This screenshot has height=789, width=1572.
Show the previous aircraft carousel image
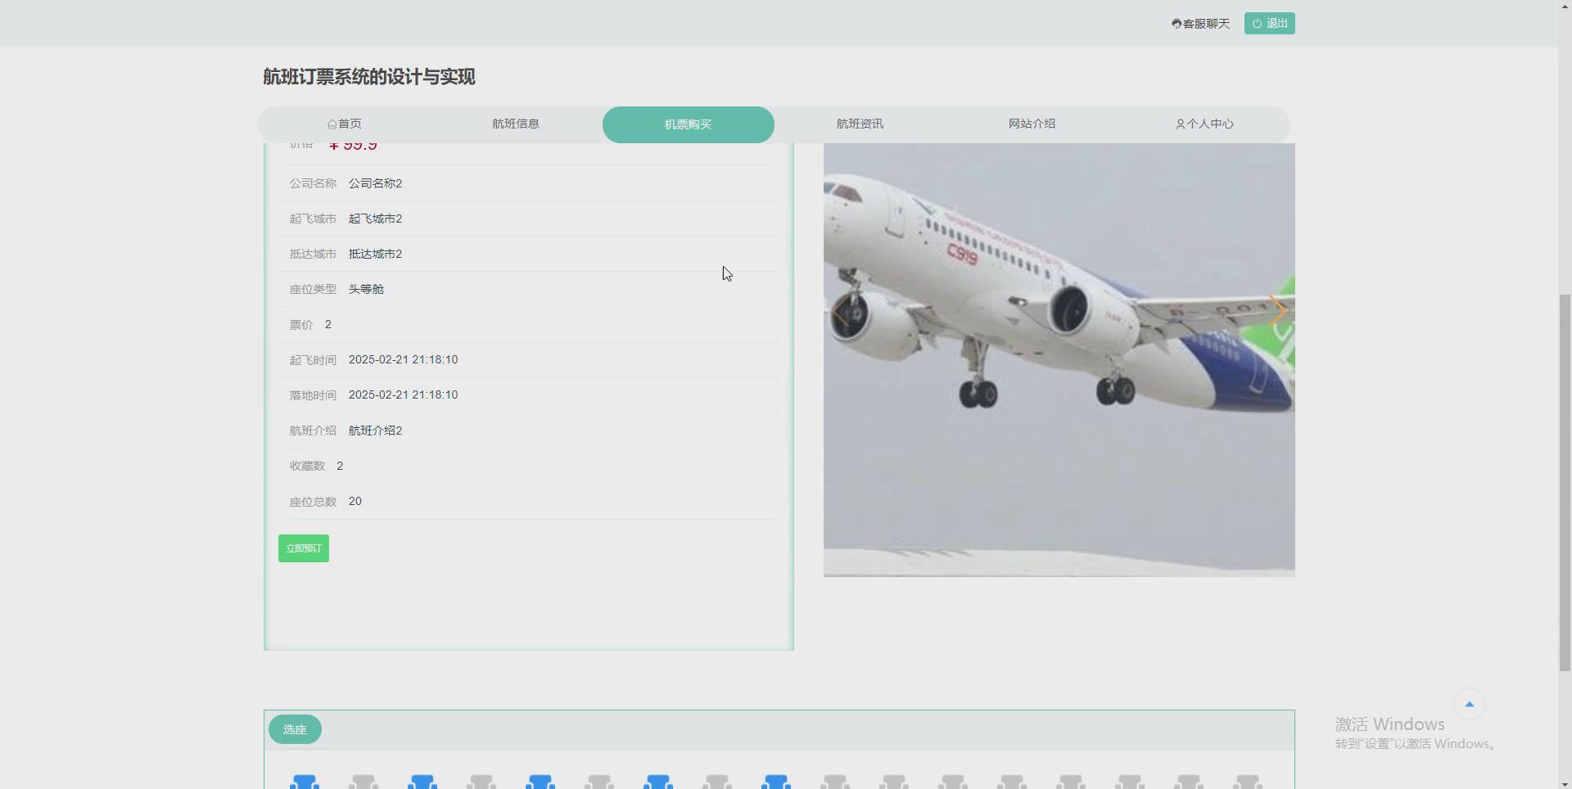coord(841,311)
